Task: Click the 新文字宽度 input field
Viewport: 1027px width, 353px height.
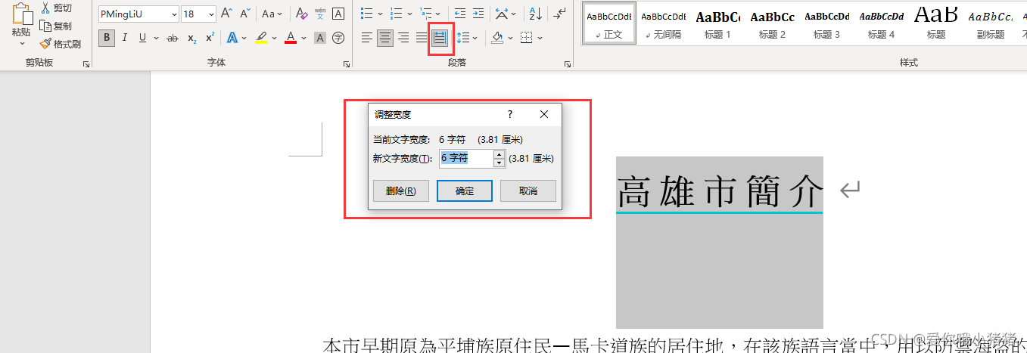Action: click(466, 158)
